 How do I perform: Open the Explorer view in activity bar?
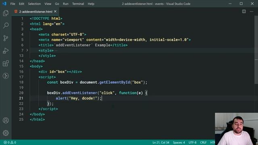[6, 13]
